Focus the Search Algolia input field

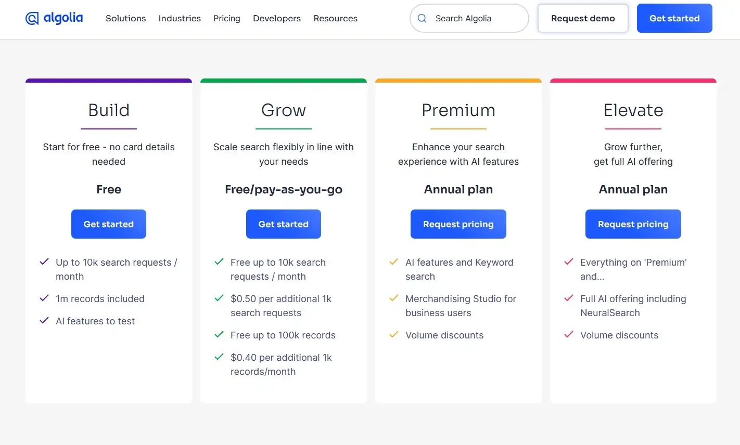[x=469, y=18]
